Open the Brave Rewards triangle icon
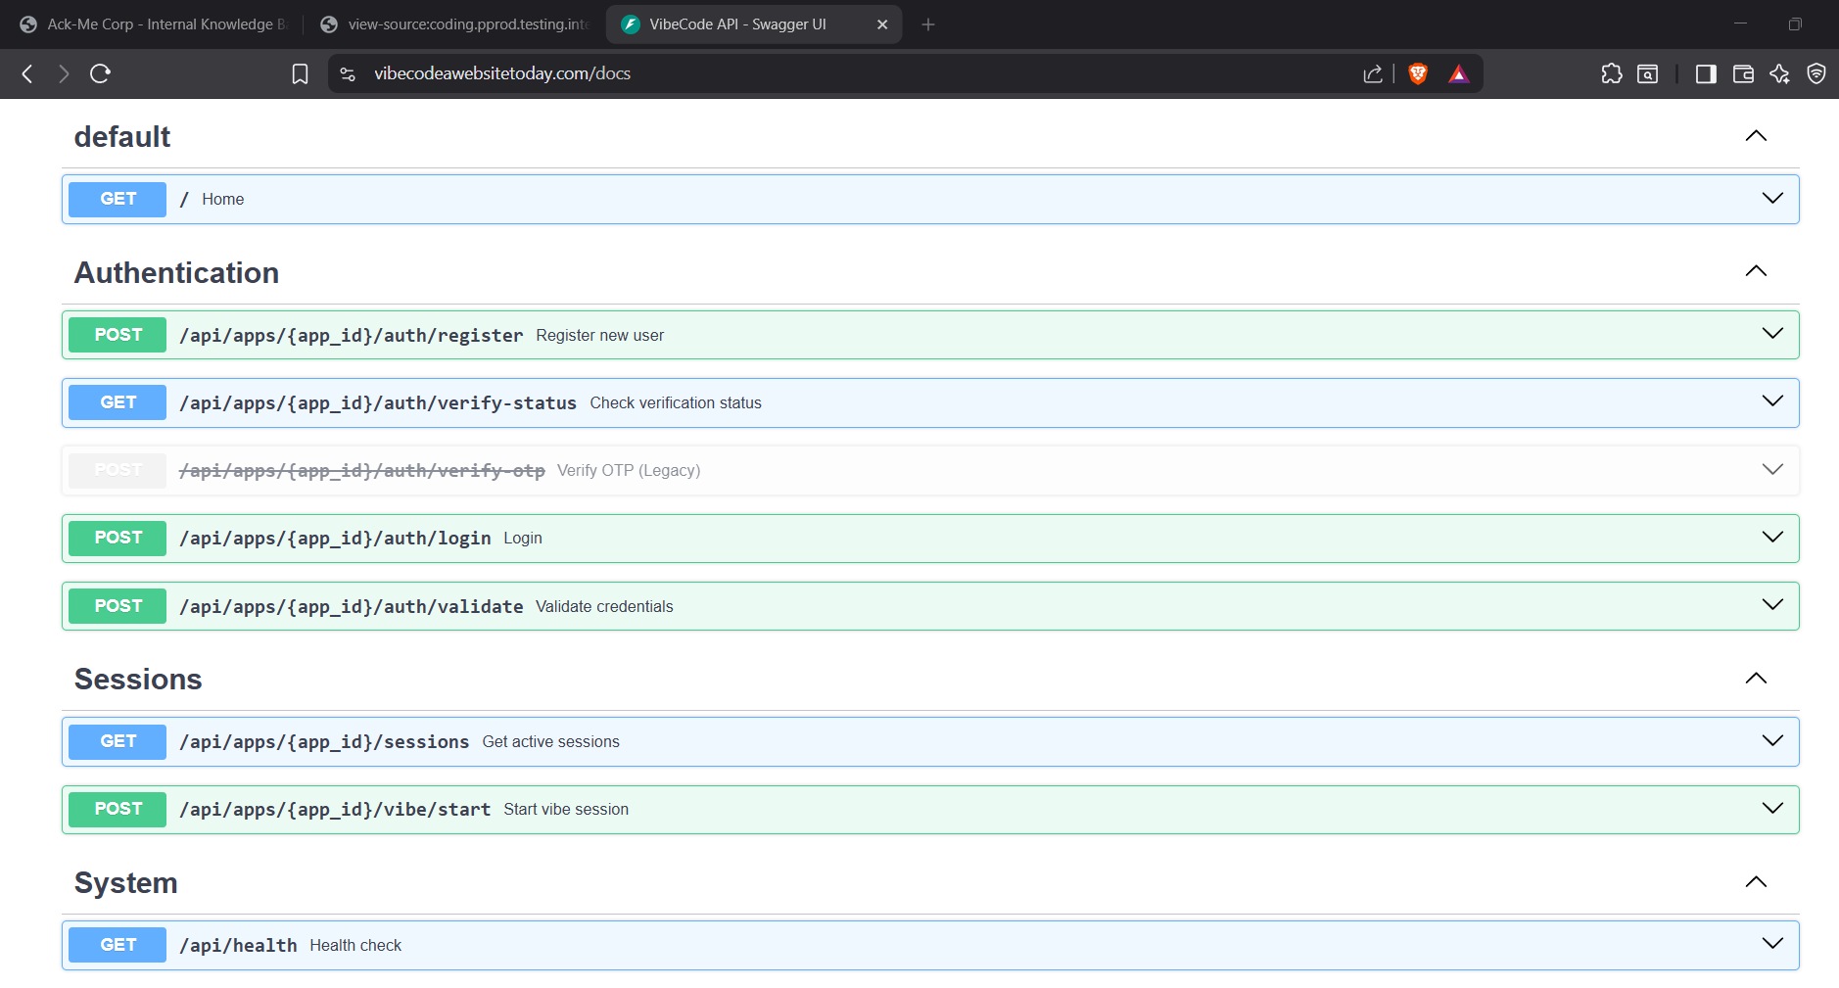Screen dimensions: 1839x988 (x=1458, y=73)
